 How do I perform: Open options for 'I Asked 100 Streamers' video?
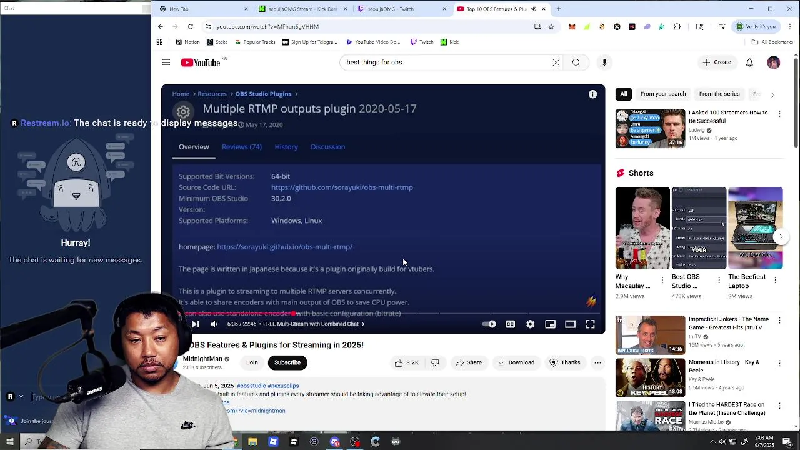pos(779,114)
